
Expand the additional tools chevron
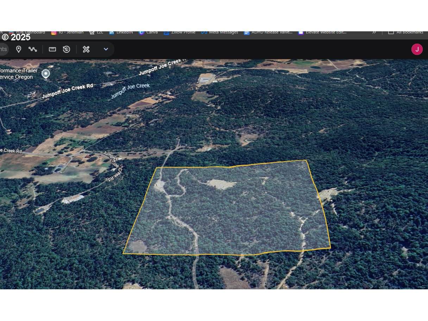106,49
